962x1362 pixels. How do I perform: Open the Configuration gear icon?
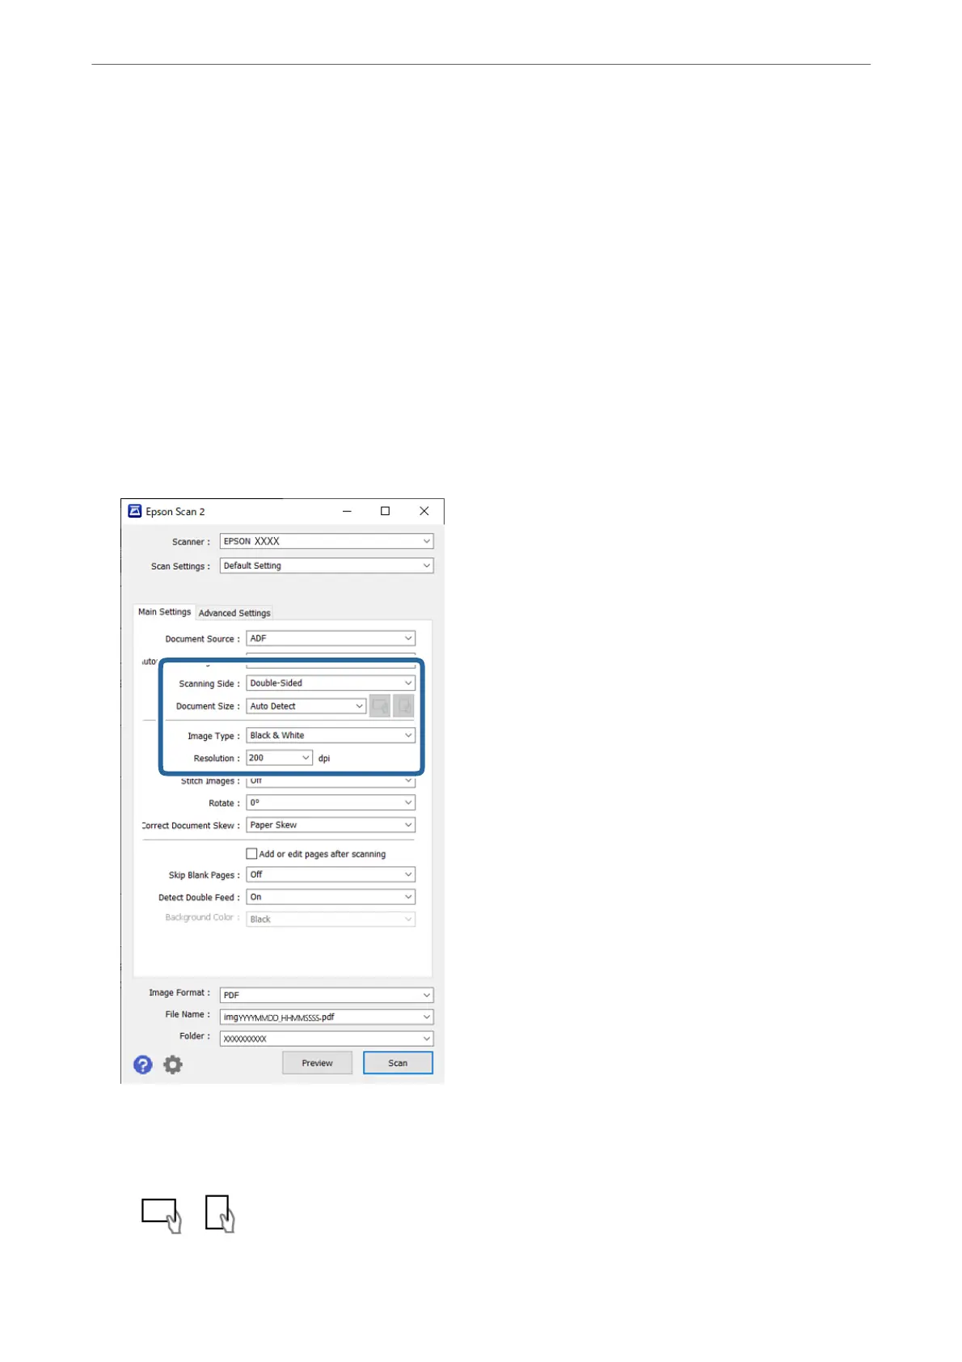[x=173, y=1064]
